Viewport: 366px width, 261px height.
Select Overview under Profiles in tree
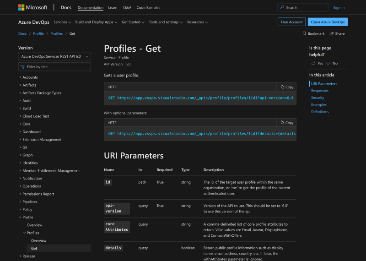coord(38,241)
